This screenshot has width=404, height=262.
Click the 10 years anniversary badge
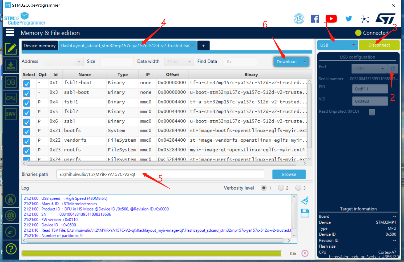[299, 19]
